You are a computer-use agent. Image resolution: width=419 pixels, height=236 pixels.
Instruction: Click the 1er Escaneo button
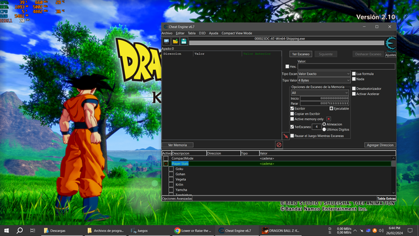pyautogui.click(x=301, y=54)
